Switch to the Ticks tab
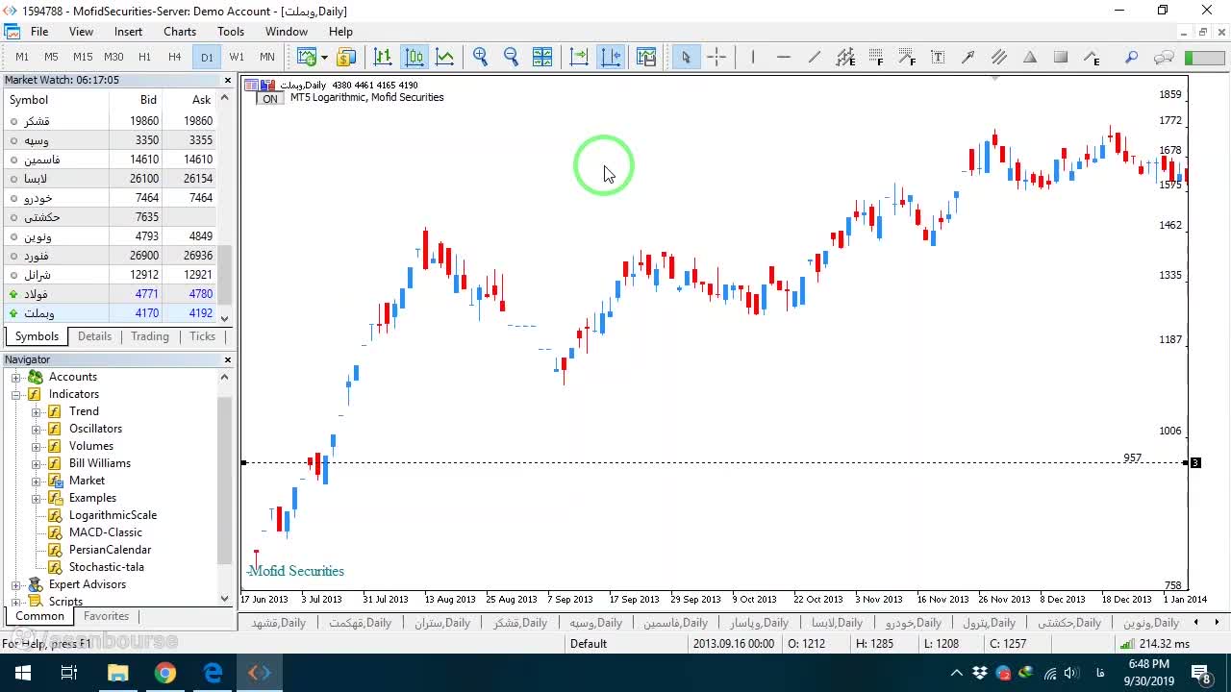 point(202,336)
